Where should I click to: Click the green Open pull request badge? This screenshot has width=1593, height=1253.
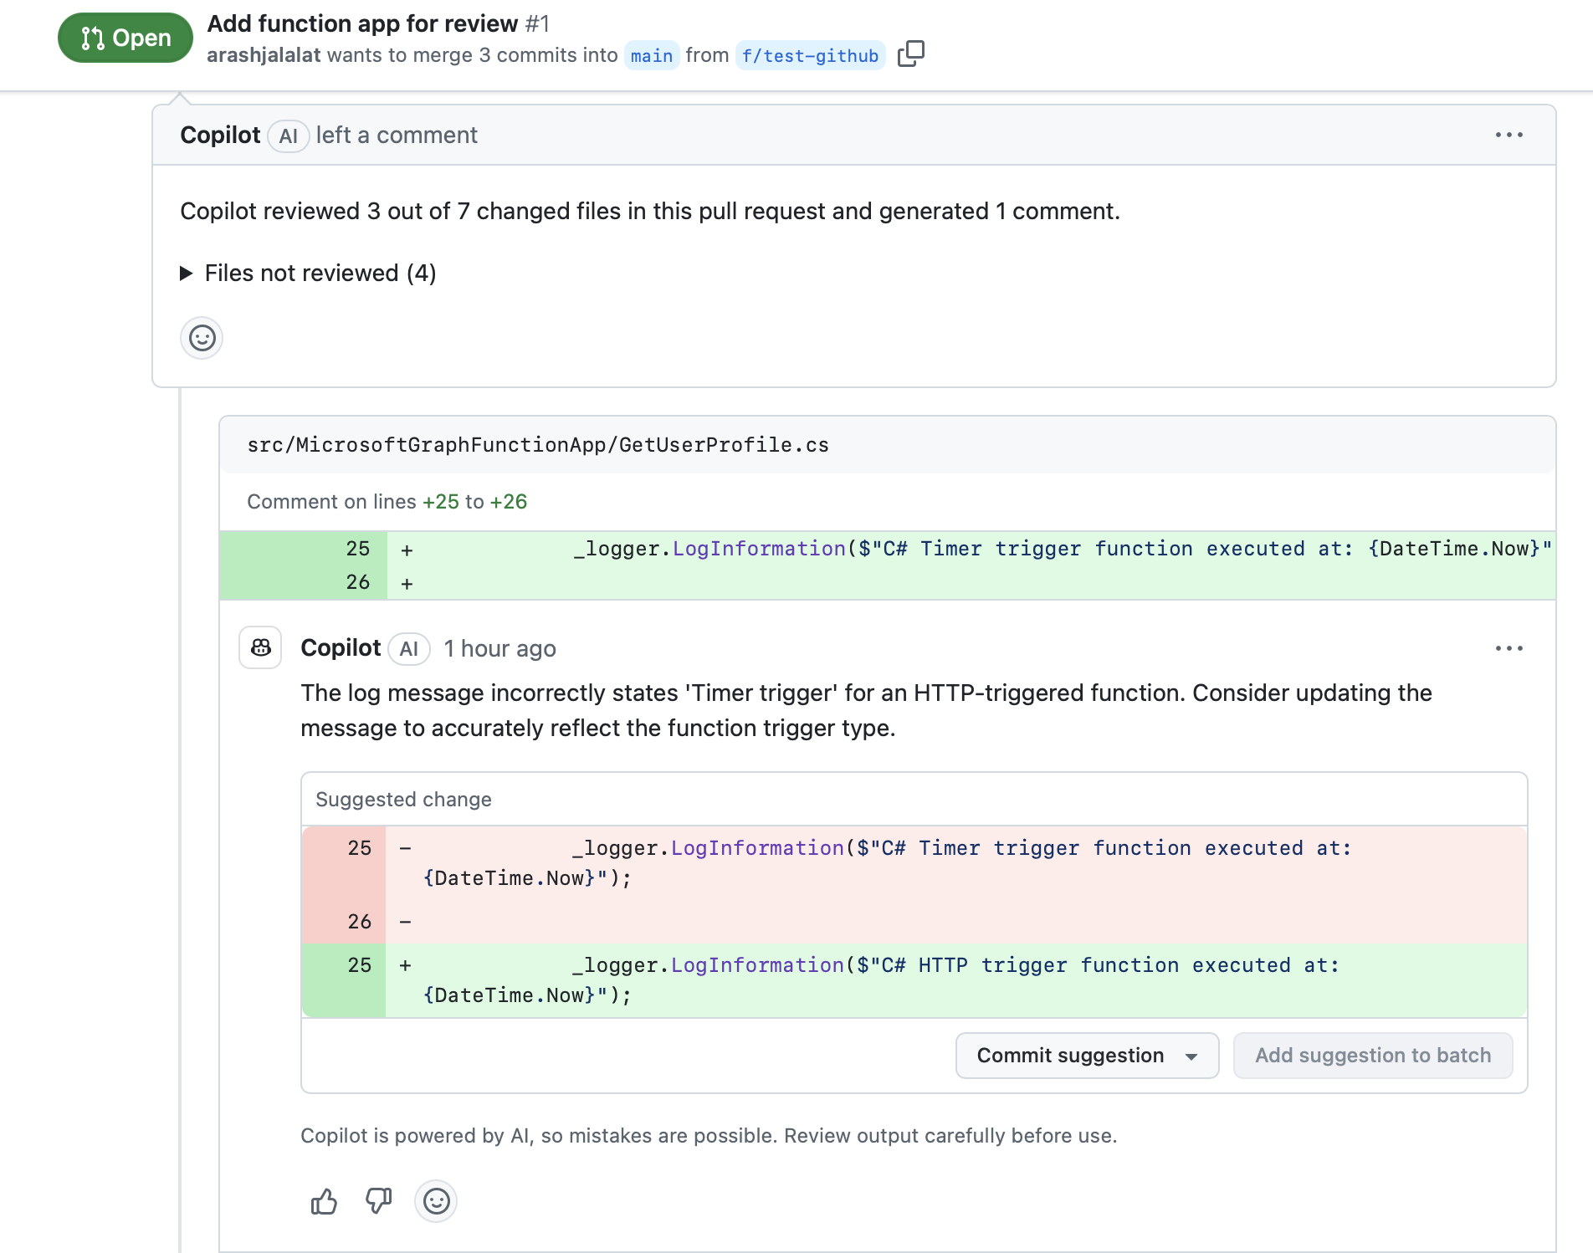point(125,38)
